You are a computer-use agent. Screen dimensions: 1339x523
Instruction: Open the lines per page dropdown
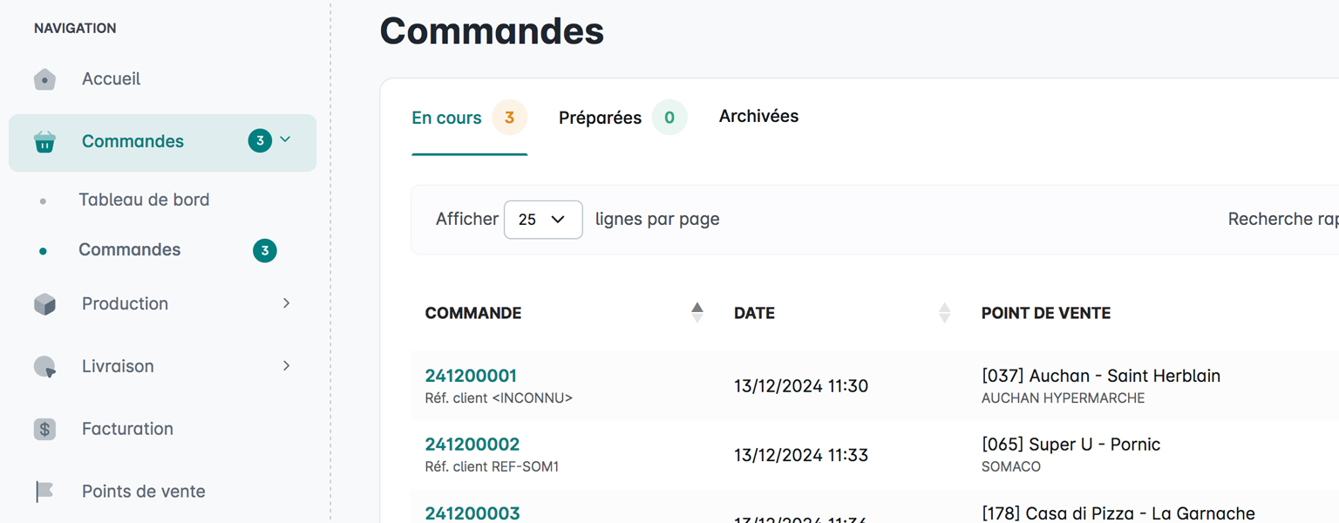(542, 220)
